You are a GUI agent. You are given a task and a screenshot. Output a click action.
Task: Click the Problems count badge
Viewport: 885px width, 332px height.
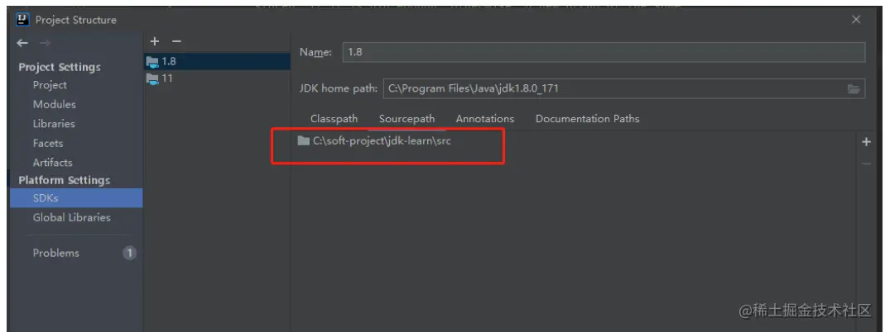pyautogui.click(x=130, y=254)
